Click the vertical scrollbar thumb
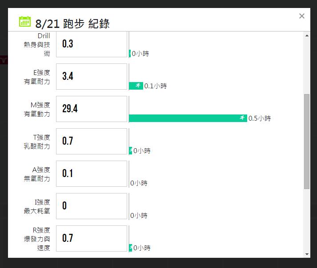Image resolution: width=317 pixels, height=268 pixels. pos(307,141)
